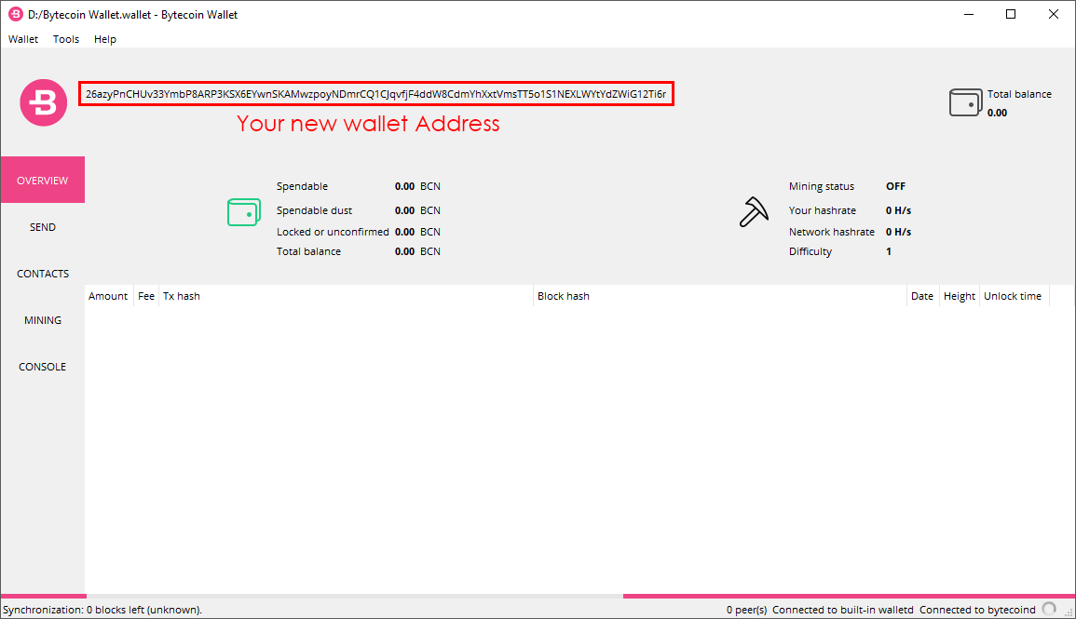Image resolution: width=1076 pixels, height=619 pixels.
Task: Click the mining pickaxe icon
Action: click(754, 212)
